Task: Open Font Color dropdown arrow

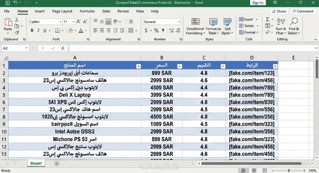Action: (86, 31)
